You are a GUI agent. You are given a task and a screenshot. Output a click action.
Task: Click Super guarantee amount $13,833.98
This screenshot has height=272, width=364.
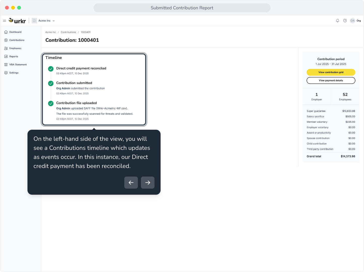[349, 111]
